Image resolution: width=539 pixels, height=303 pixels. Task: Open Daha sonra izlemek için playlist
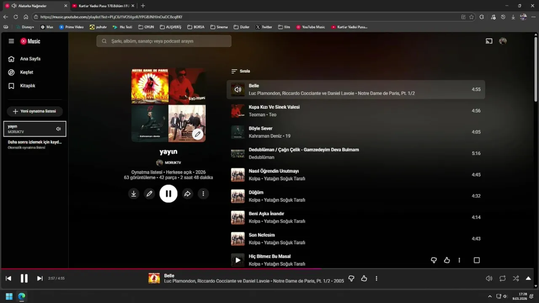pos(35,144)
